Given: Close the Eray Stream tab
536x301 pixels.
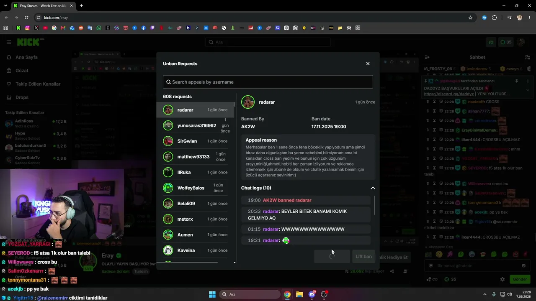Looking at the screenshot, I should pos(71,6).
